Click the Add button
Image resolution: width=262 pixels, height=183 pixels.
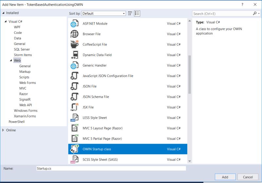click(x=225, y=177)
